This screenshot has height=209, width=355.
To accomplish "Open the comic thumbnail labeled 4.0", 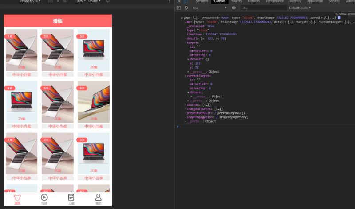I will [x=21, y=102].
